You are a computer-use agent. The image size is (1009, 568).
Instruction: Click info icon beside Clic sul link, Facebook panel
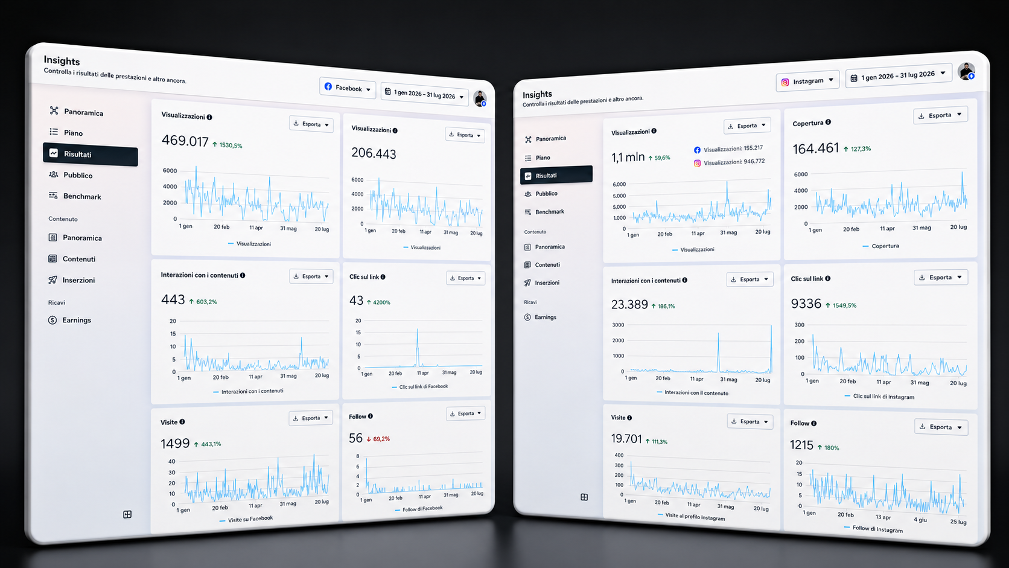click(383, 277)
